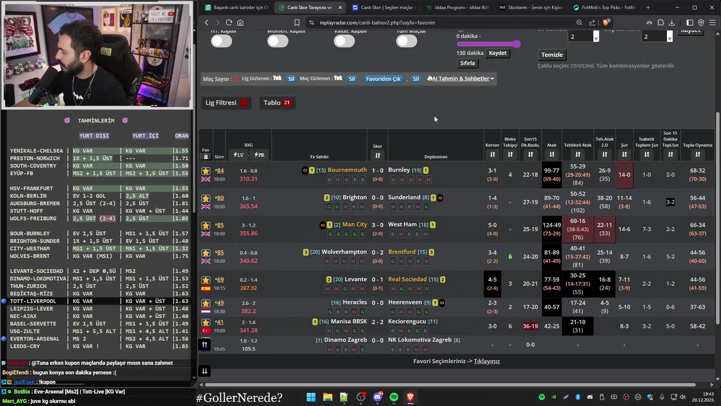
Task: Toggle the HT. Kapalı switch
Action: 221,41
